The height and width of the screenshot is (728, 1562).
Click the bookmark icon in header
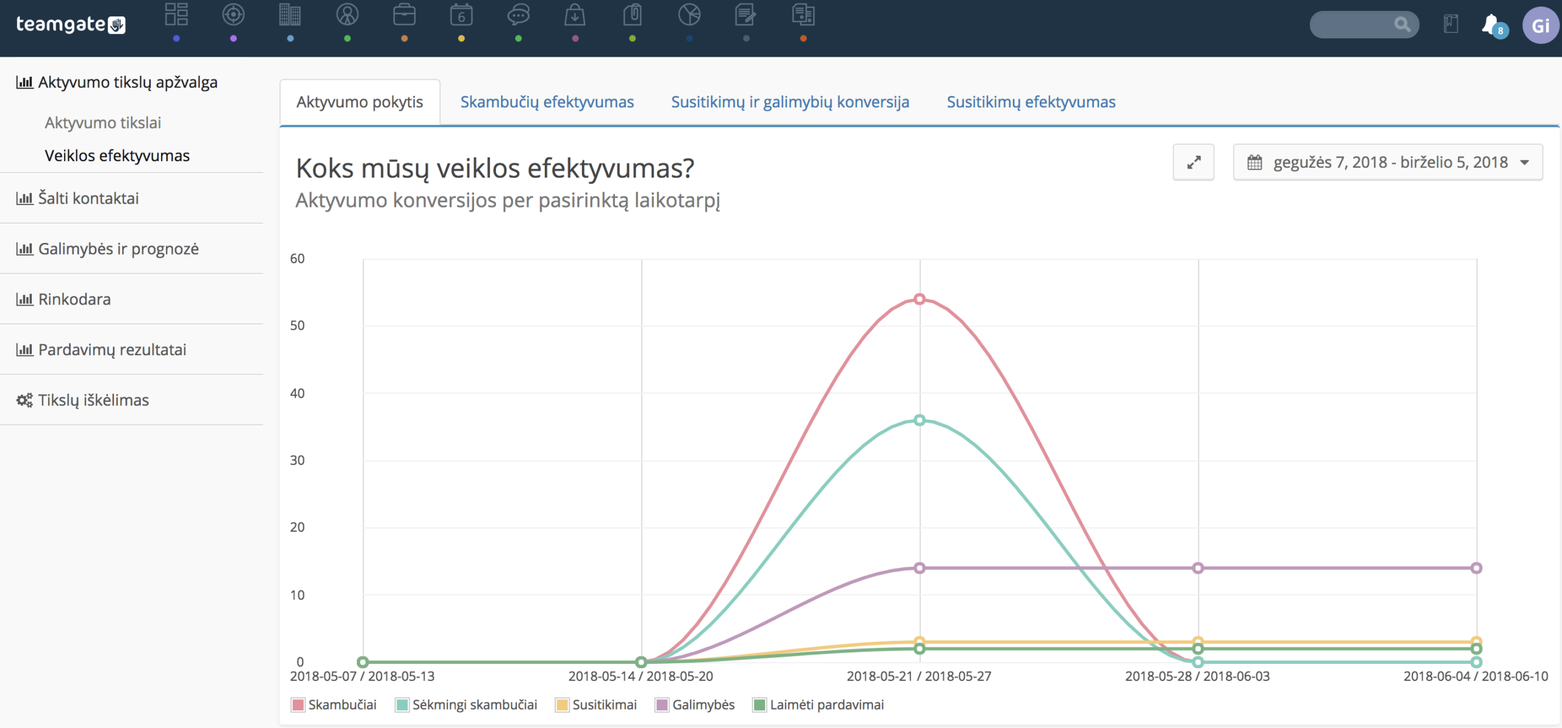pos(1451,24)
